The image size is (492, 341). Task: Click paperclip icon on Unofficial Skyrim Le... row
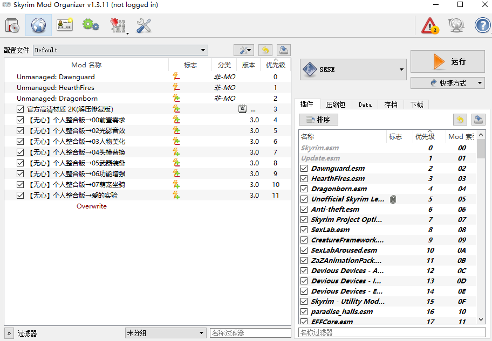(x=393, y=199)
